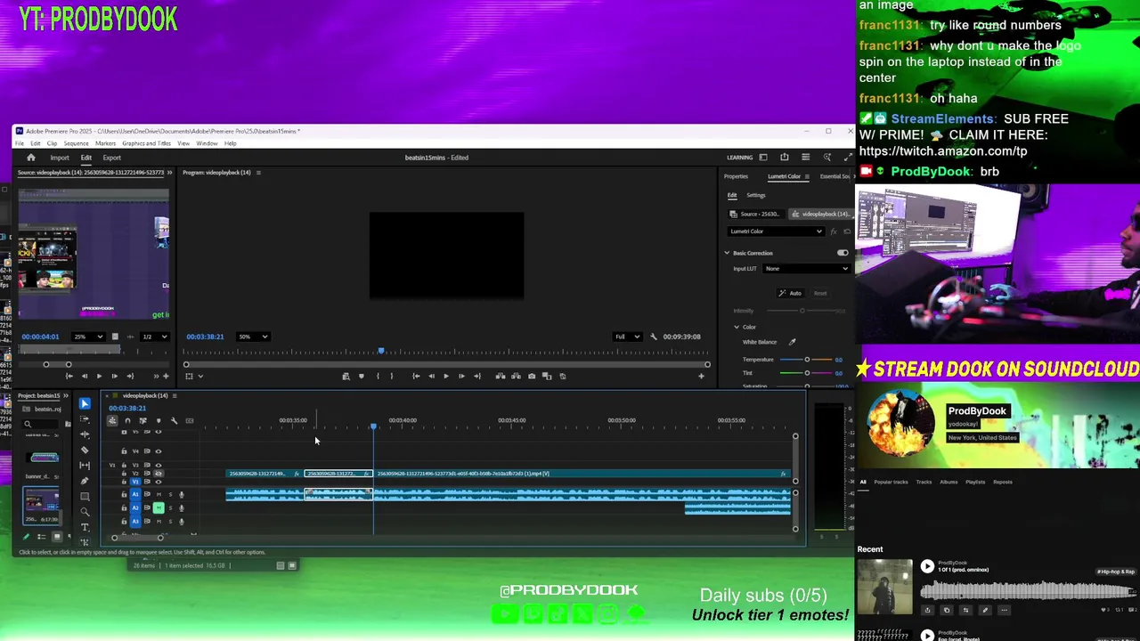
Task: Click Auto color correction button
Action: click(x=790, y=293)
